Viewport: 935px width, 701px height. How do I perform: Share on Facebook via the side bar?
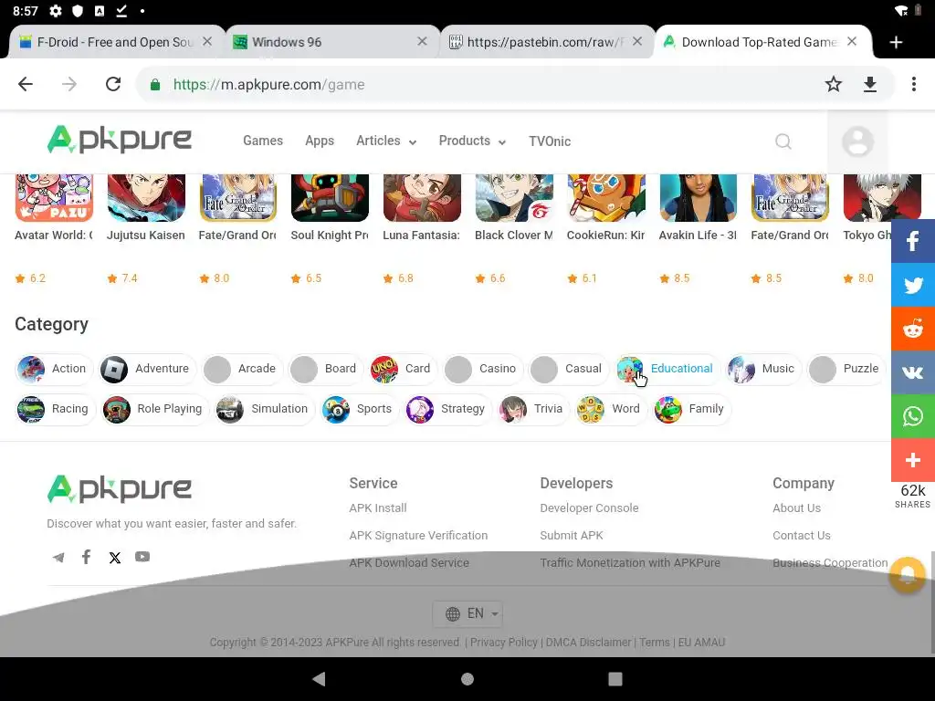click(913, 241)
